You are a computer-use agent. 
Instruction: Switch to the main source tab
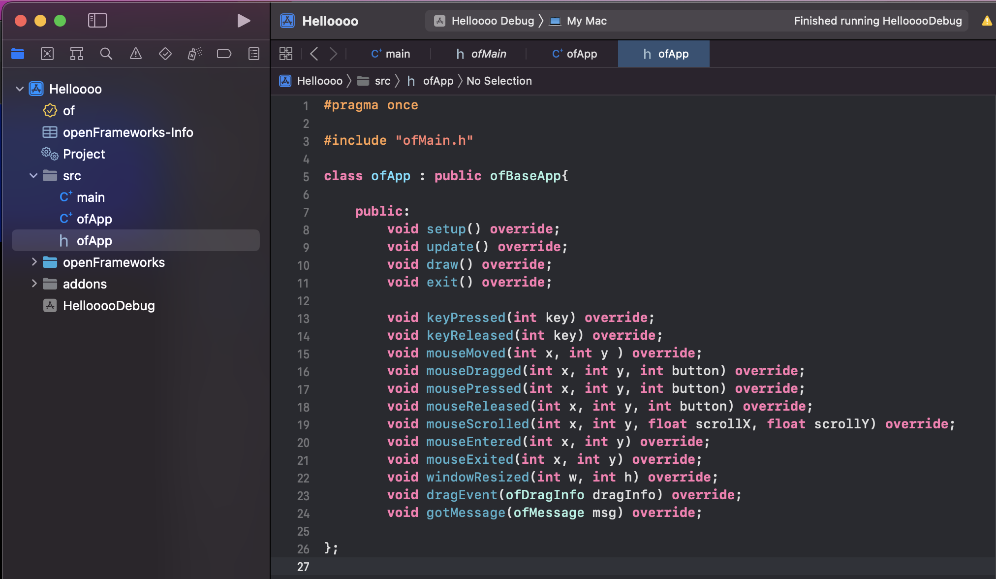click(391, 54)
